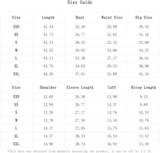Click the Bicep Length column header
Image resolution: width=160 pixels, height=153 pixels.
pos(144,87)
